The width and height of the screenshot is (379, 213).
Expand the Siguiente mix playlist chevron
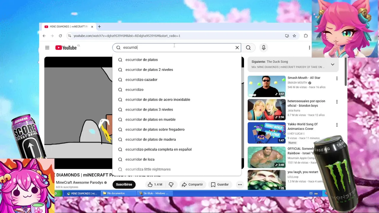coord(333,64)
